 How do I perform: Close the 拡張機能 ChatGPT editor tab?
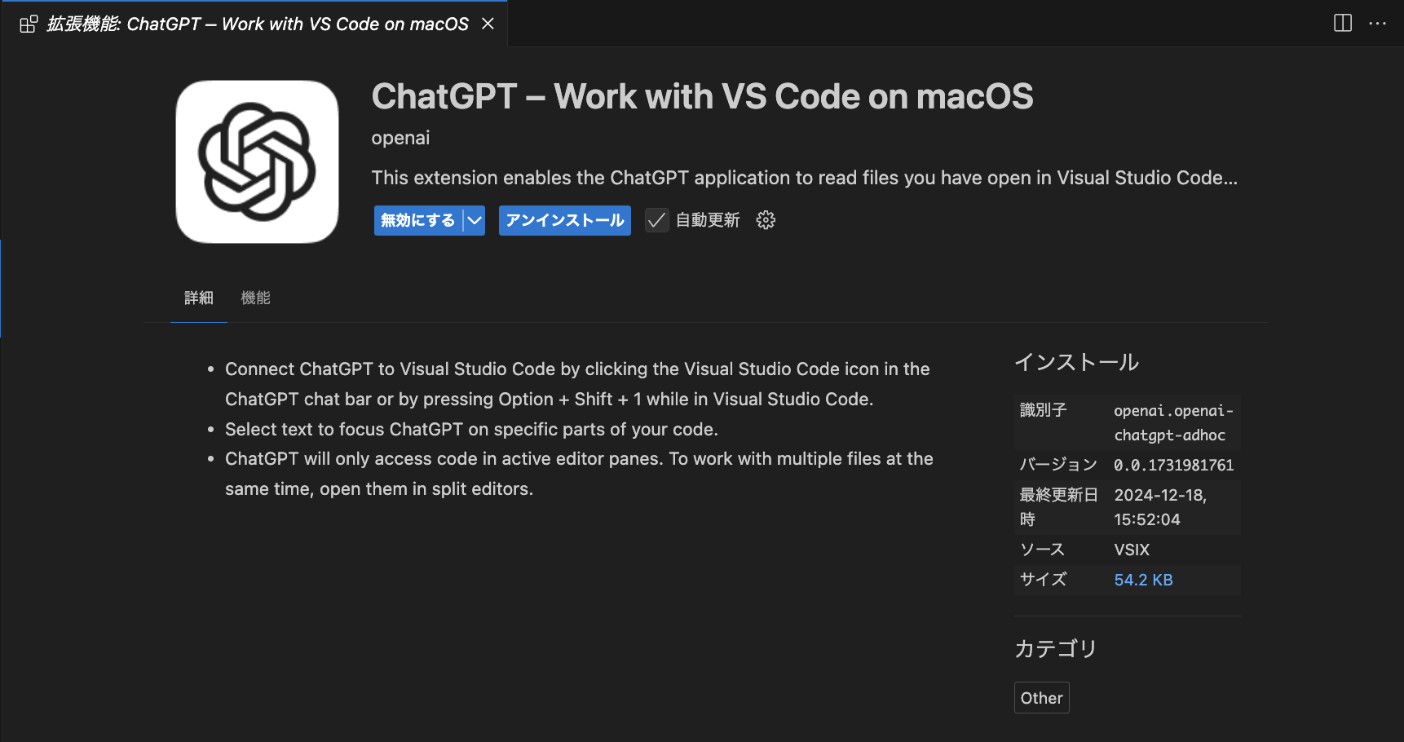pyautogui.click(x=488, y=23)
